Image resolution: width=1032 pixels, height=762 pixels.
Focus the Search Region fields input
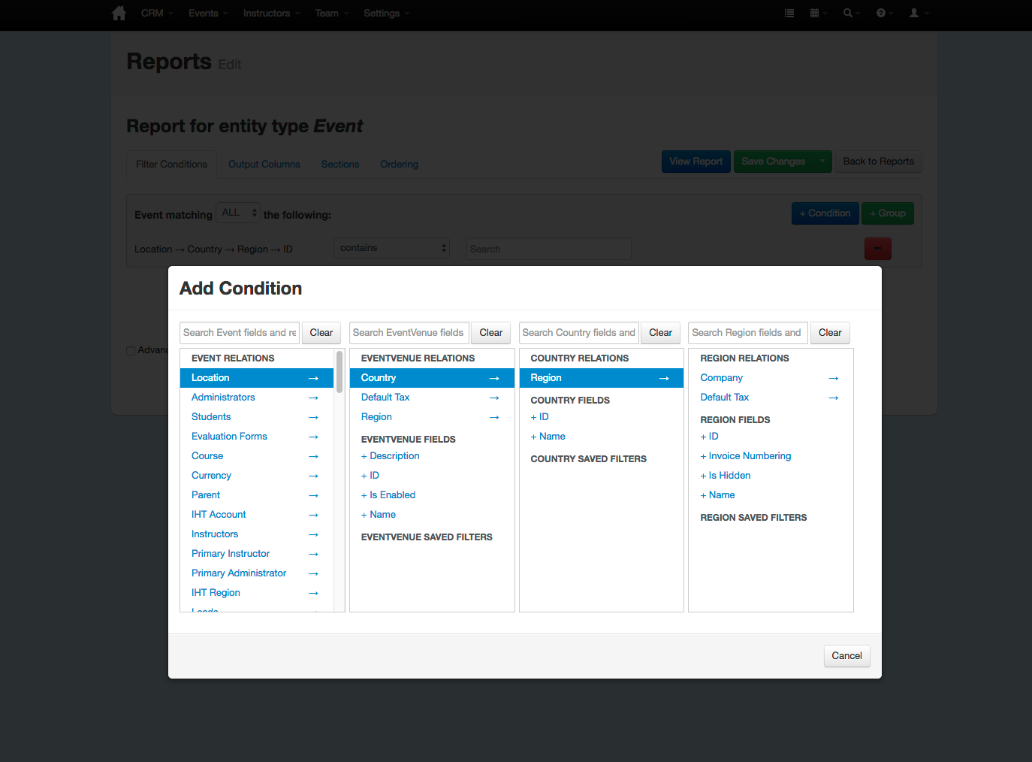(x=748, y=333)
